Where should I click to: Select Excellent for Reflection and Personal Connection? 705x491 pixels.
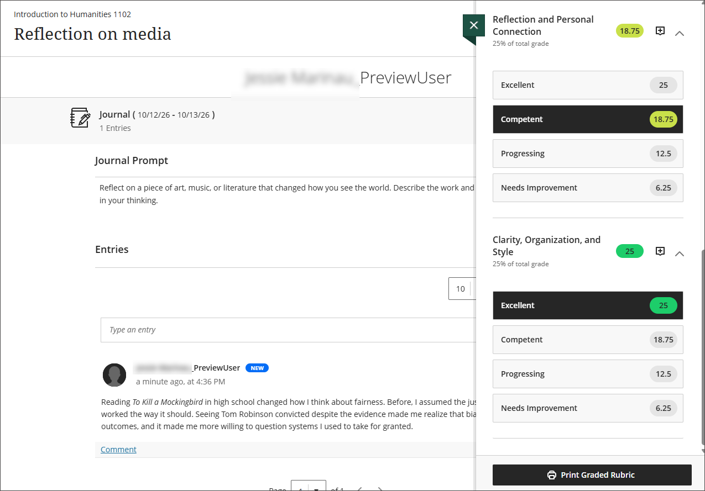588,85
